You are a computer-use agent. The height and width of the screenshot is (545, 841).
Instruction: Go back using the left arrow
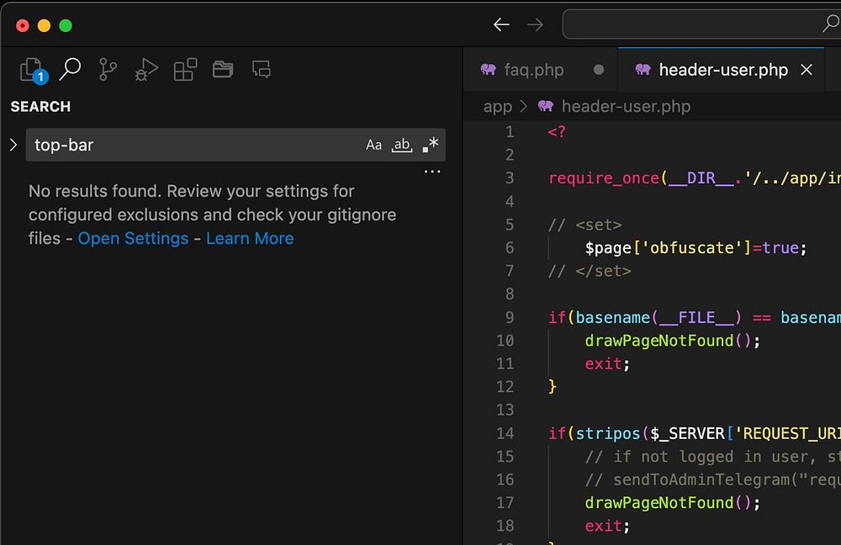point(501,24)
